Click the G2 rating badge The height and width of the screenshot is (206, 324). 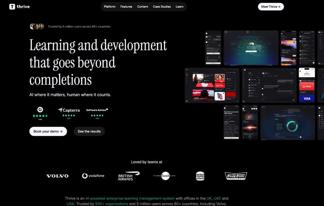point(40,113)
